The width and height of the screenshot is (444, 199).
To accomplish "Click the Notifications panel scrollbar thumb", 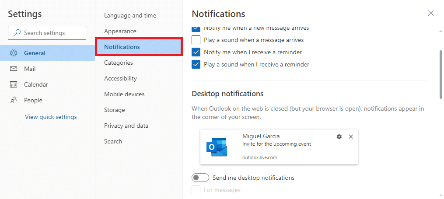I will point(441,74).
